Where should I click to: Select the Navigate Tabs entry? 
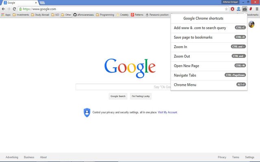[x=209, y=75]
